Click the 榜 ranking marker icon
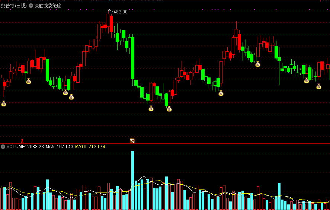Viewport: 330px width, 210px height. (x=132, y=140)
